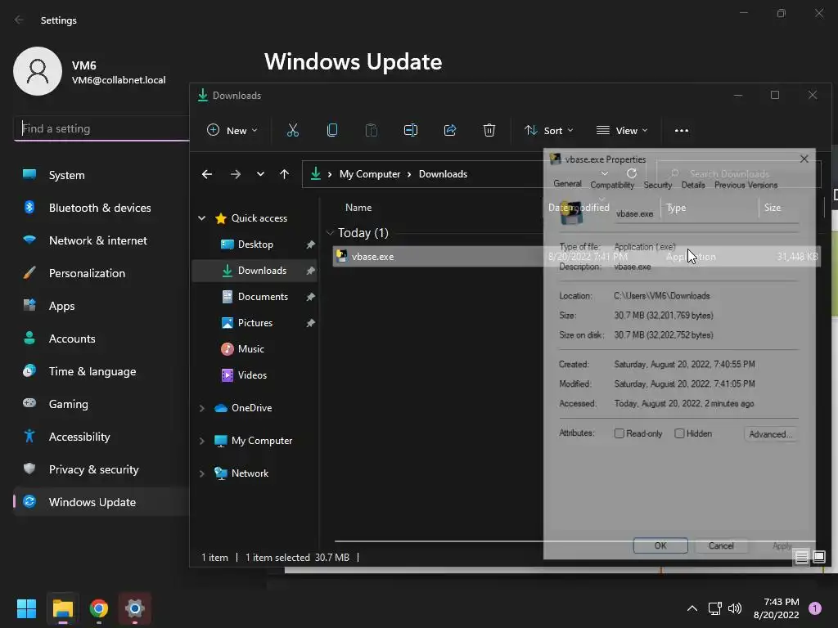Unpin Desktop using its pin icon

(310, 244)
